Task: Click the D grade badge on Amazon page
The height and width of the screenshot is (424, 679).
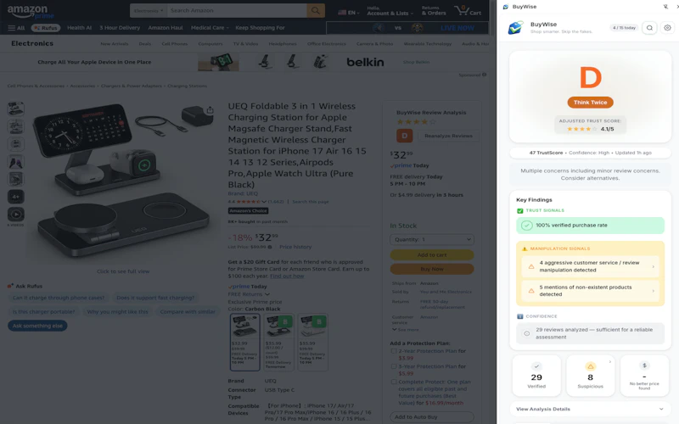Action: point(404,136)
